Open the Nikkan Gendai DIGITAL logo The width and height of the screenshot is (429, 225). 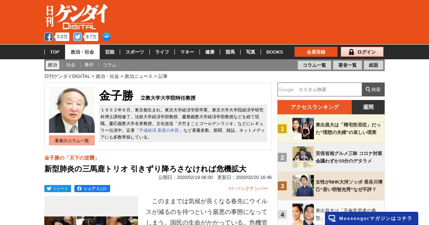(77, 17)
